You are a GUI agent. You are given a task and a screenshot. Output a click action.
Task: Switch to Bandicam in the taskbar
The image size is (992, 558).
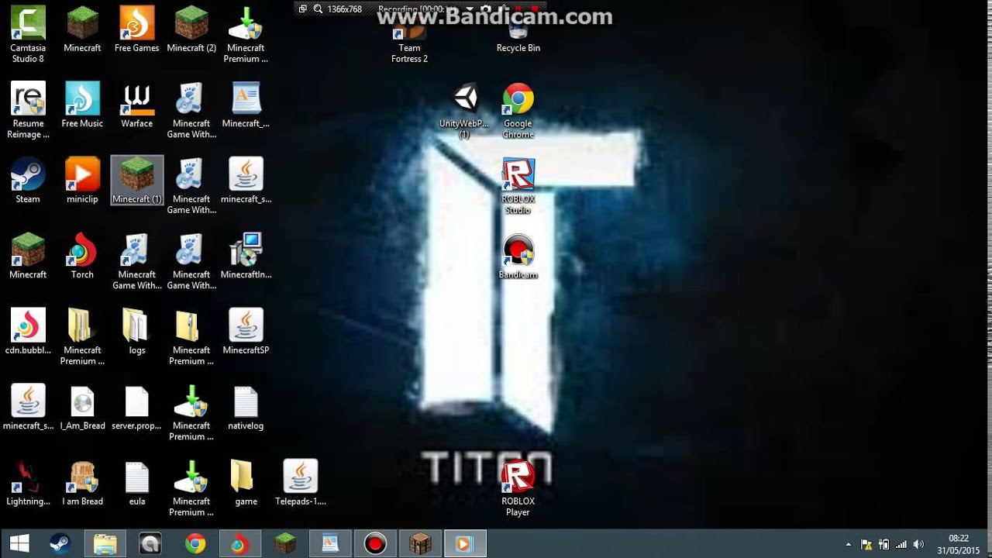tap(375, 544)
